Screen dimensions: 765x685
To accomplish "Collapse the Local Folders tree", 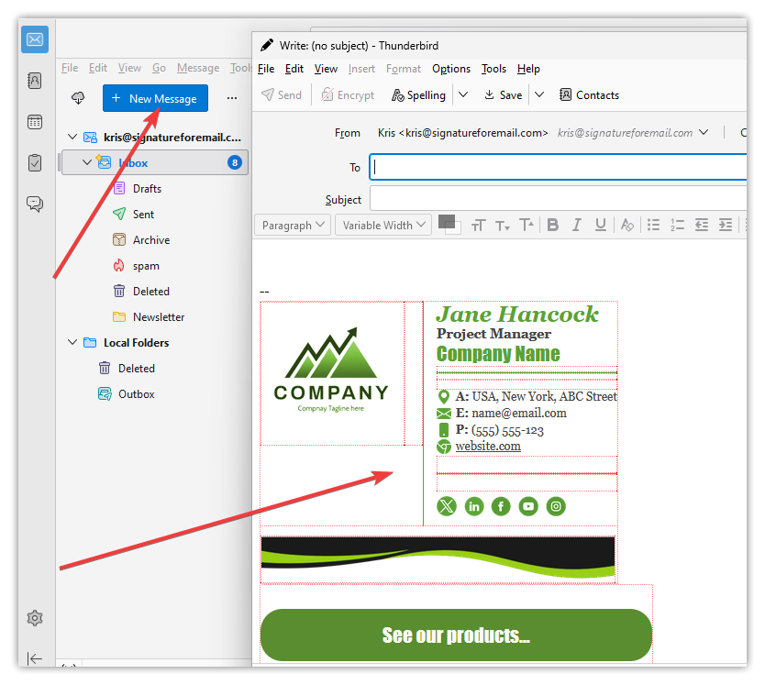I will tap(73, 343).
